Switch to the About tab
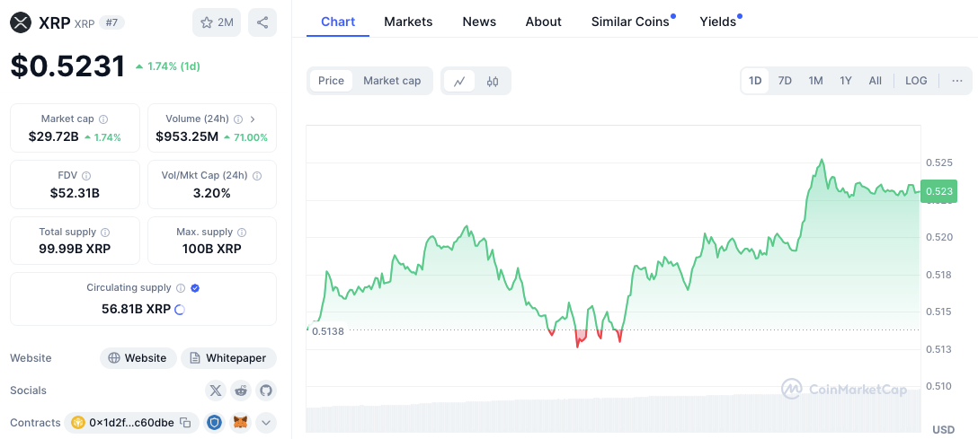The height and width of the screenshot is (439, 978). [543, 22]
